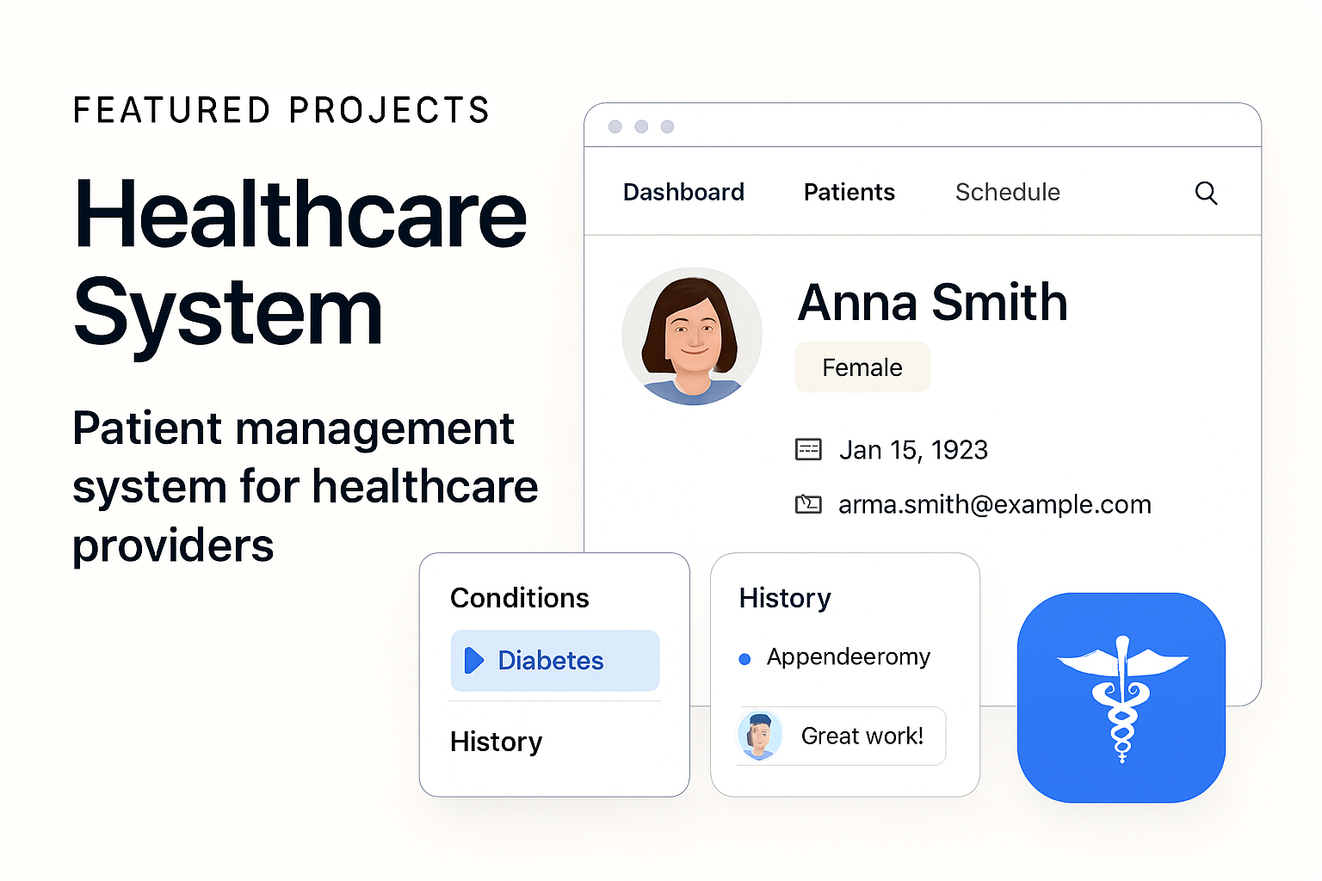Click the doctor avatar in the Great work comment
Viewport: 1322px width, 881px height.
[761, 736]
